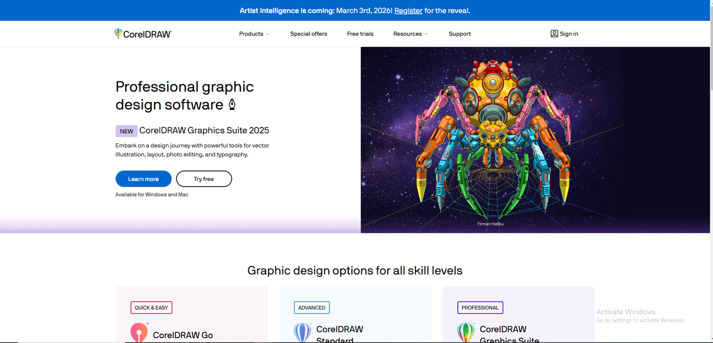Expand the Products dropdown chevron
Image resolution: width=713 pixels, height=343 pixels.
point(268,34)
